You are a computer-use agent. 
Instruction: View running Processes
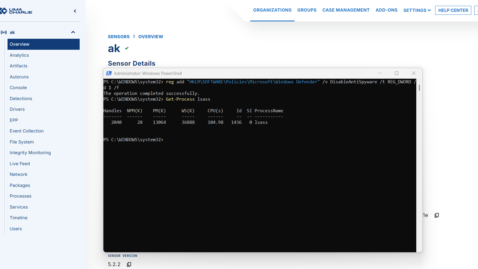point(21,196)
